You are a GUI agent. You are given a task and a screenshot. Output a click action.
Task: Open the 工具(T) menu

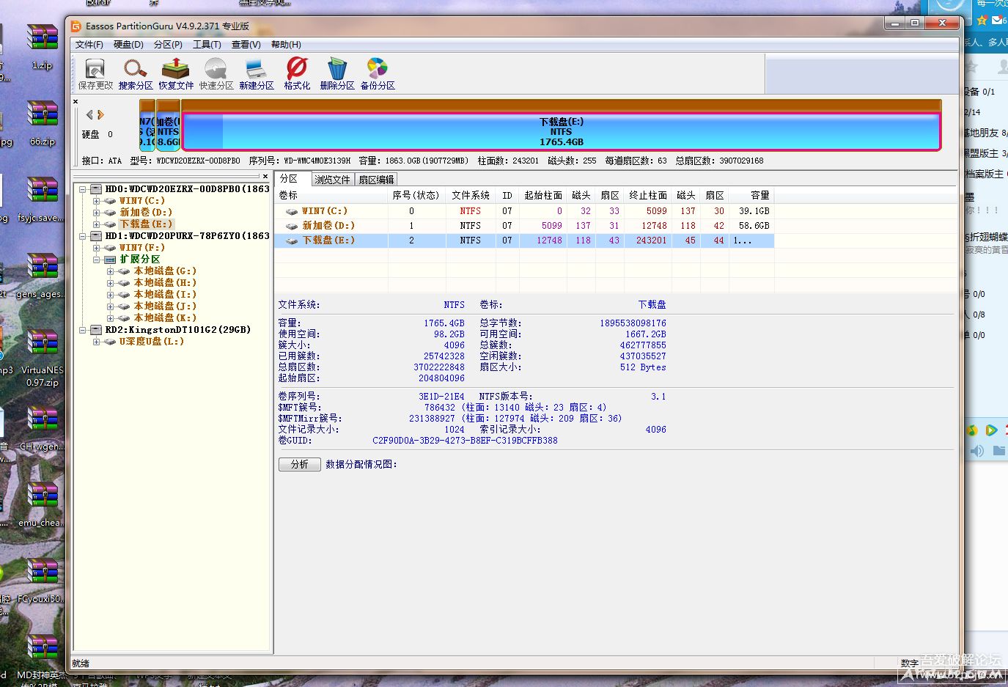(x=207, y=45)
